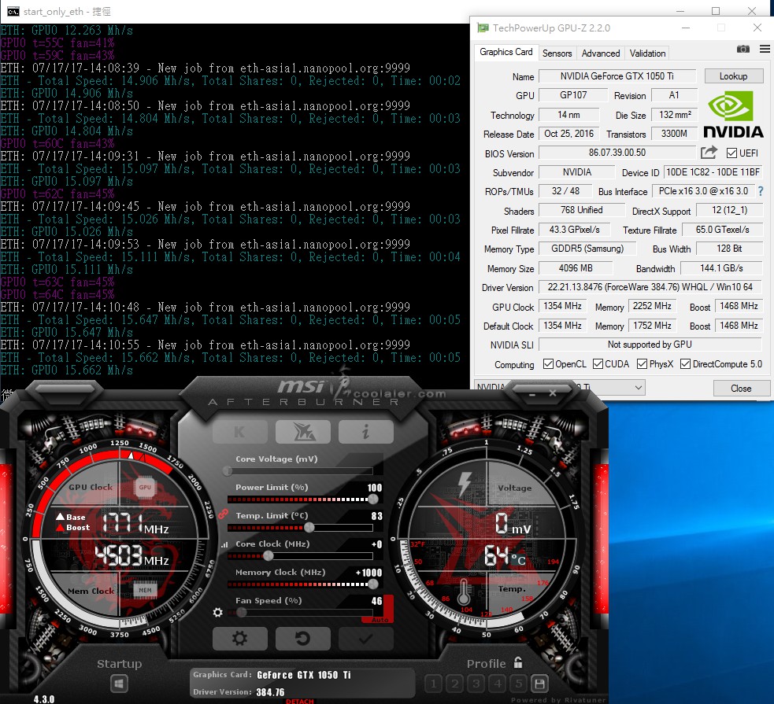Click the link icon beside Temp. Limit
The image size is (774, 704).
pos(223,514)
